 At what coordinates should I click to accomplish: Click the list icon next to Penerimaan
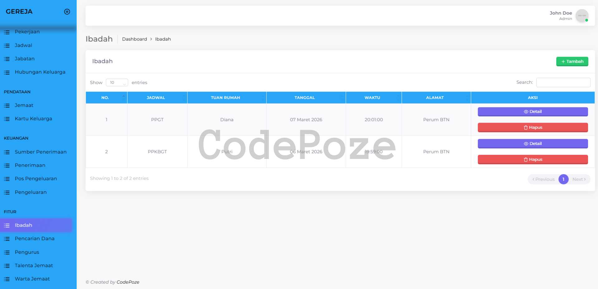7,165
